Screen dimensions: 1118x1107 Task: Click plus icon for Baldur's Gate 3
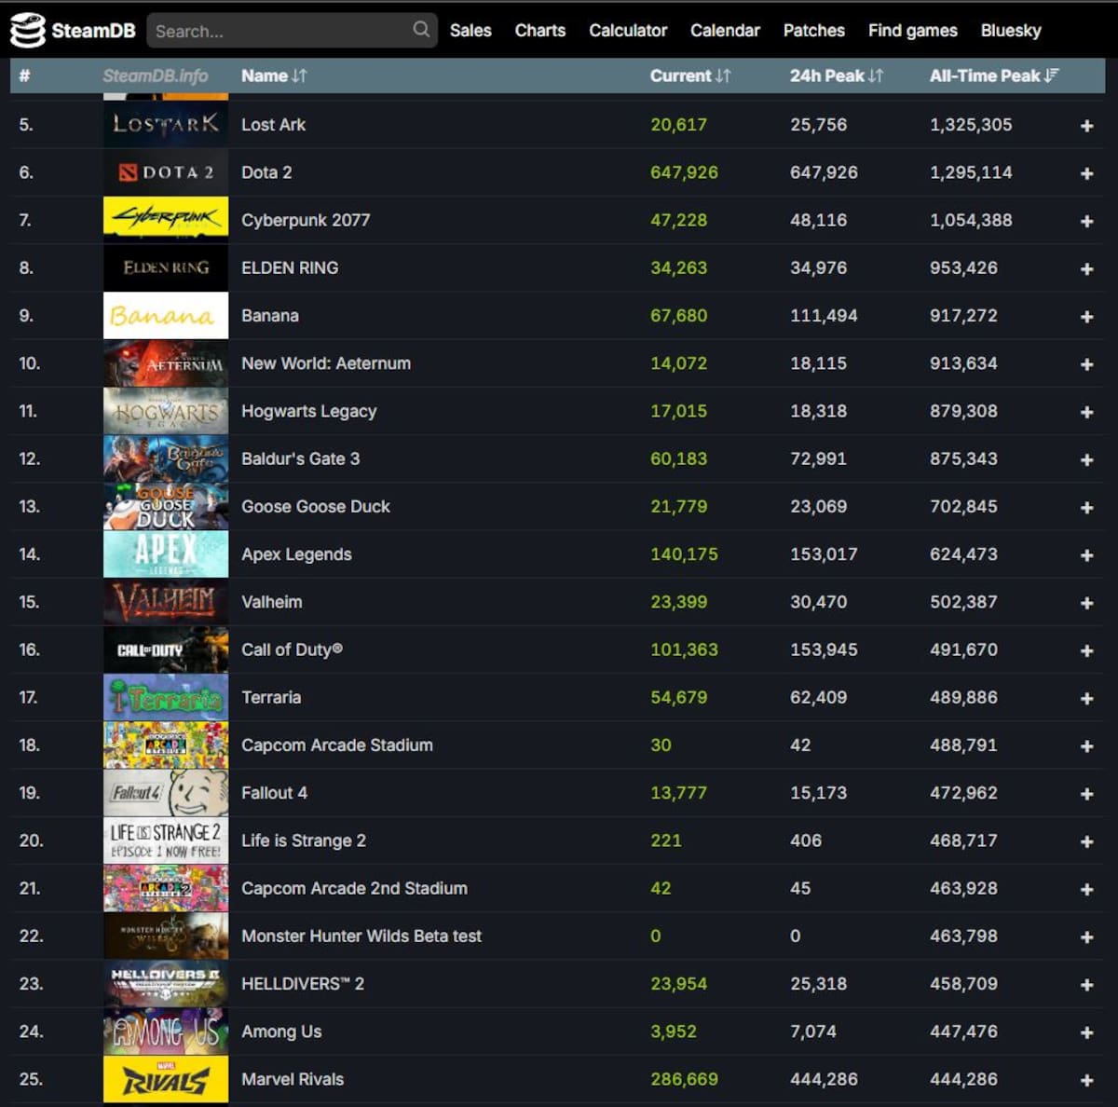point(1086,459)
